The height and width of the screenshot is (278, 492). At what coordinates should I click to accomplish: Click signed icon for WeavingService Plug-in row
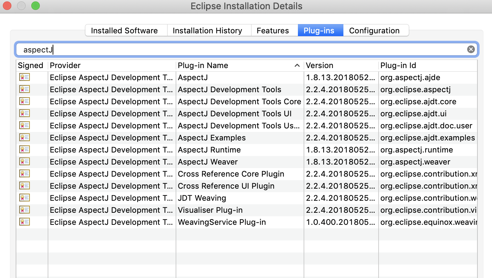tap(25, 222)
